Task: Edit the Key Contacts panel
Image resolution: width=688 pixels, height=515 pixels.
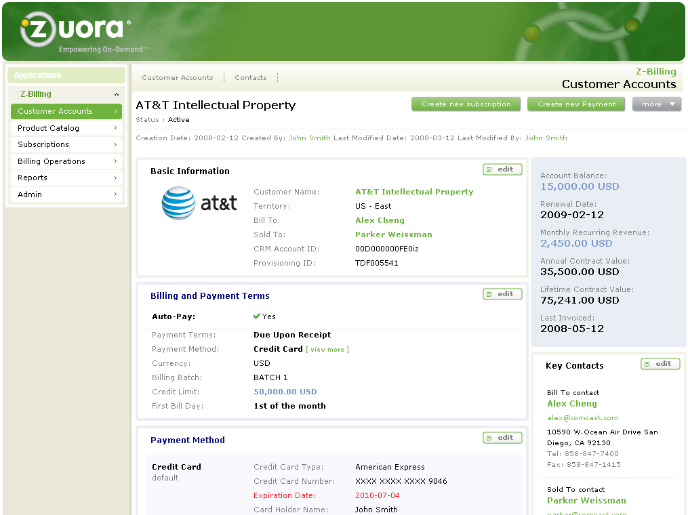Action: 660,364
